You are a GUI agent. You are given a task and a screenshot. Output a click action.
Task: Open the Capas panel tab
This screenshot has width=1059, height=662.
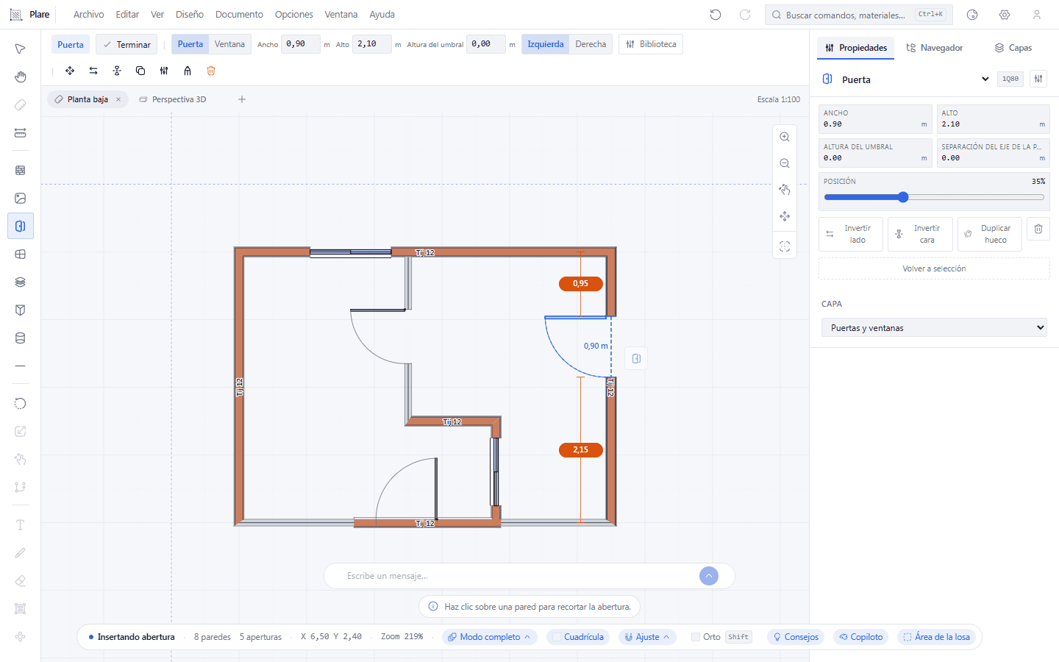(1013, 48)
